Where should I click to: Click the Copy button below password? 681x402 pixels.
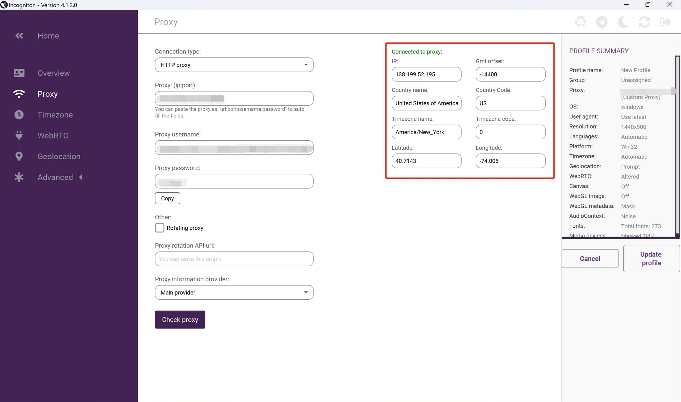point(167,198)
